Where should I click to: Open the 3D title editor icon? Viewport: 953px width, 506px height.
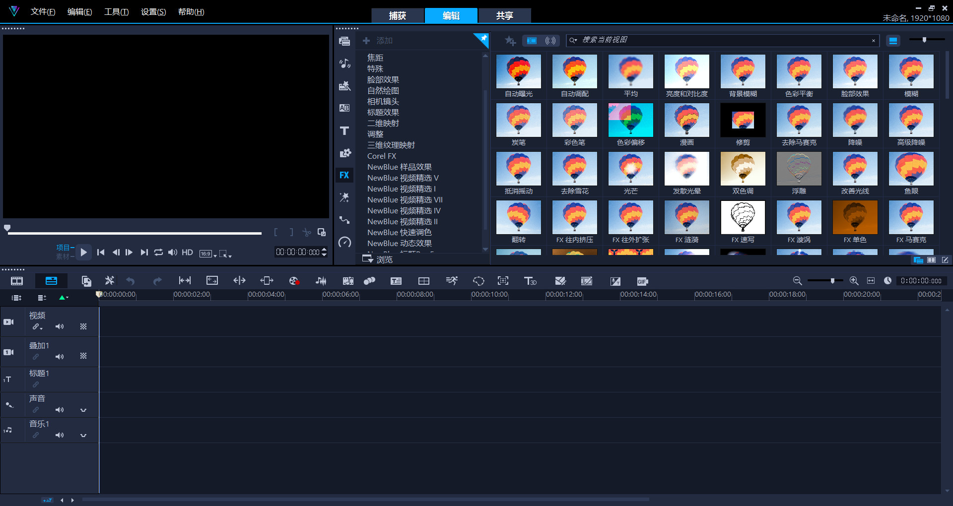pos(530,281)
